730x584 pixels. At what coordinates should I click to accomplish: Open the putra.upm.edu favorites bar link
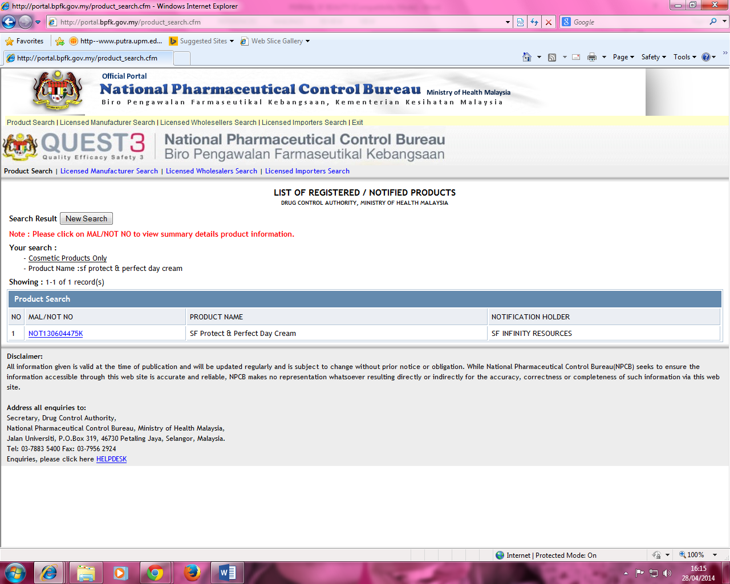pos(116,41)
